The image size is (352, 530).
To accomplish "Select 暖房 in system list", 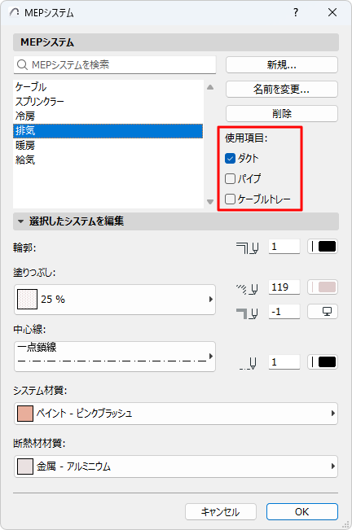I will pyautogui.click(x=108, y=146).
